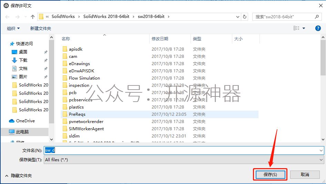Select the pvnetworkrender folder icon
Viewport: 326px width, 184px height.
[65, 121]
